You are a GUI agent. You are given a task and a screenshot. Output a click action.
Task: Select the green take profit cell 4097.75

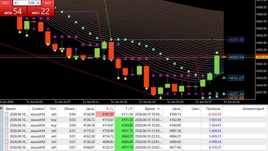(x=124, y=130)
